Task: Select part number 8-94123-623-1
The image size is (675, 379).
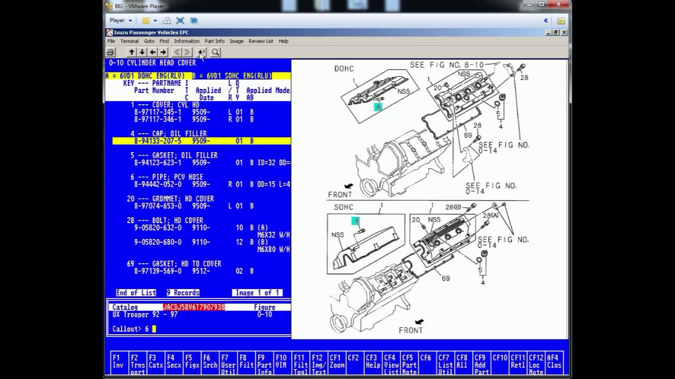Action: (x=158, y=163)
